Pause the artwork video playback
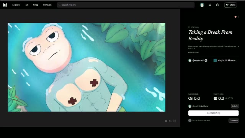Viewport: 245px width, 138px height. (166, 121)
